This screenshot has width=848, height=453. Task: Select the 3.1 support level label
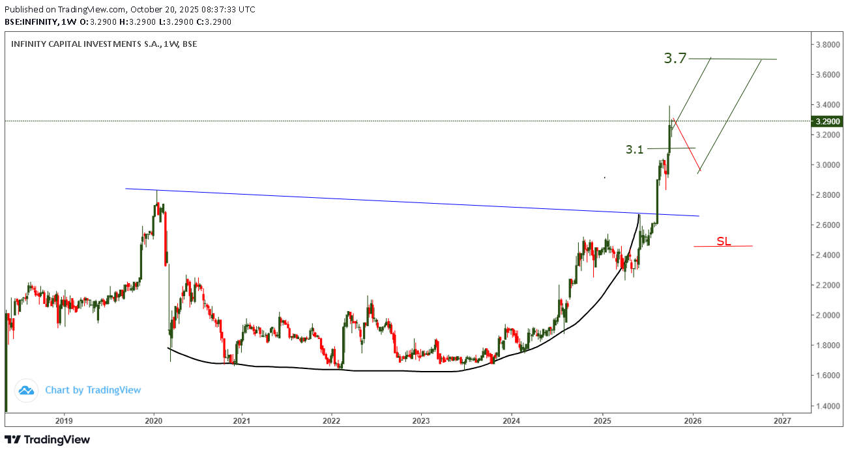(x=634, y=150)
